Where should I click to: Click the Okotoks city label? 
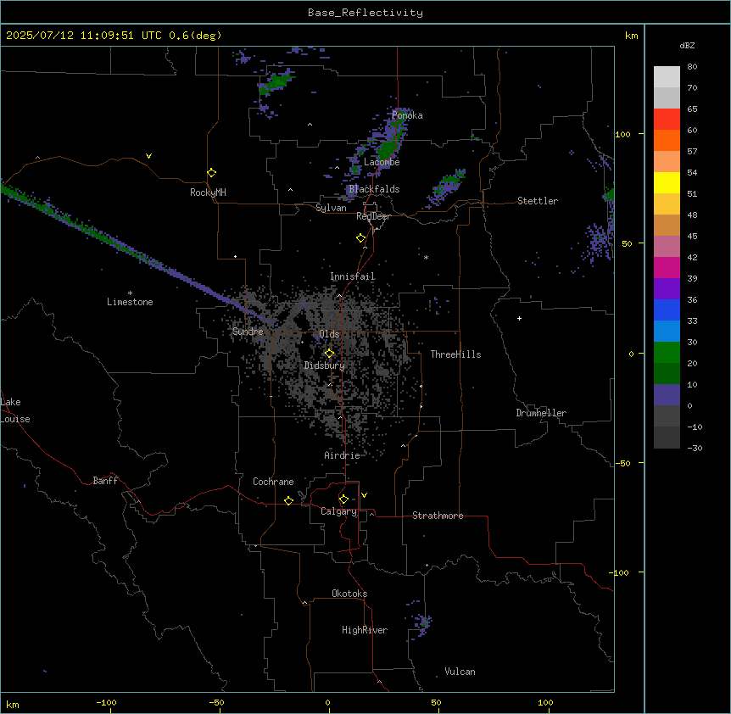[x=349, y=594]
